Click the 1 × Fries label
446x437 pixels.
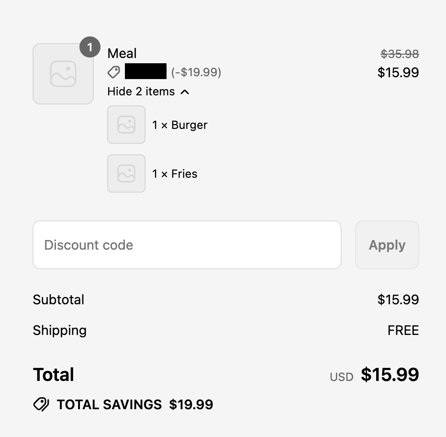point(175,174)
